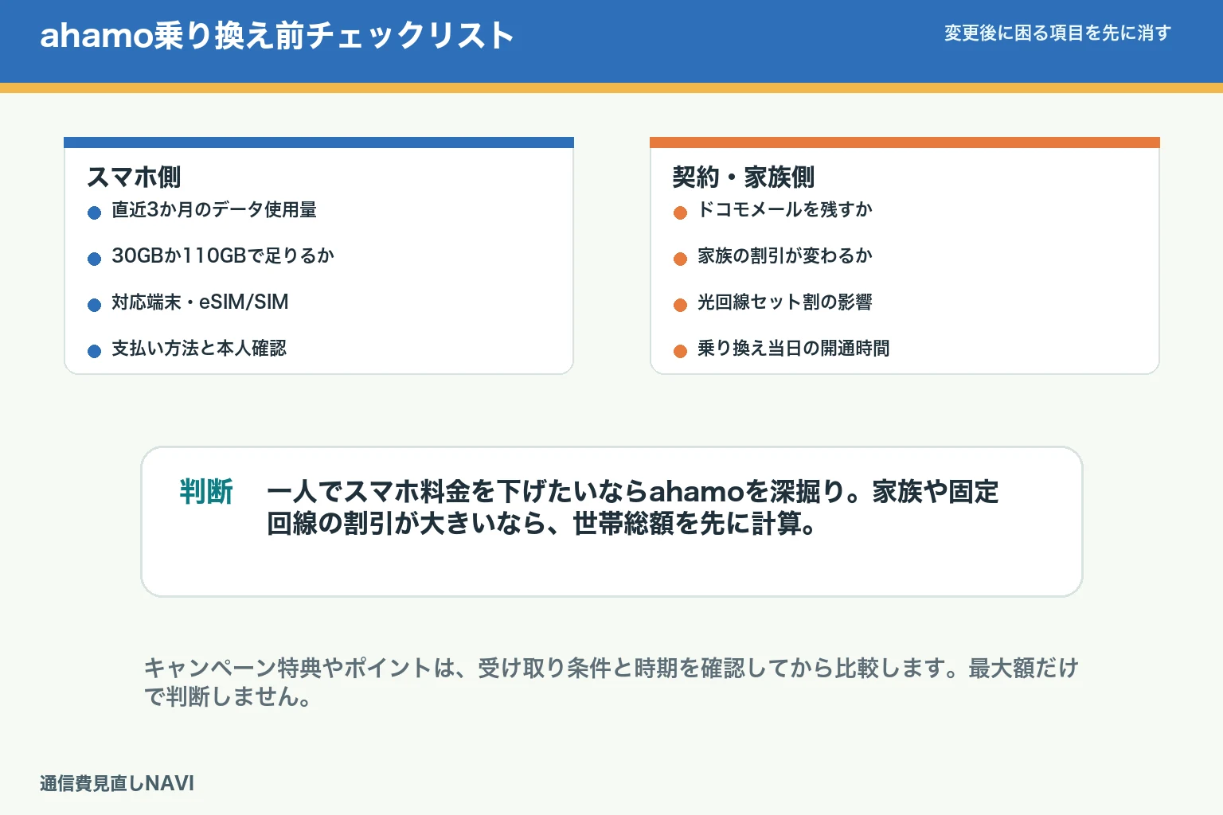Click the blue bullet beside '対応端末・eSIM/SIM'
This screenshot has height=815, width=1223.
pyautogui.click(x=94, y=305)
